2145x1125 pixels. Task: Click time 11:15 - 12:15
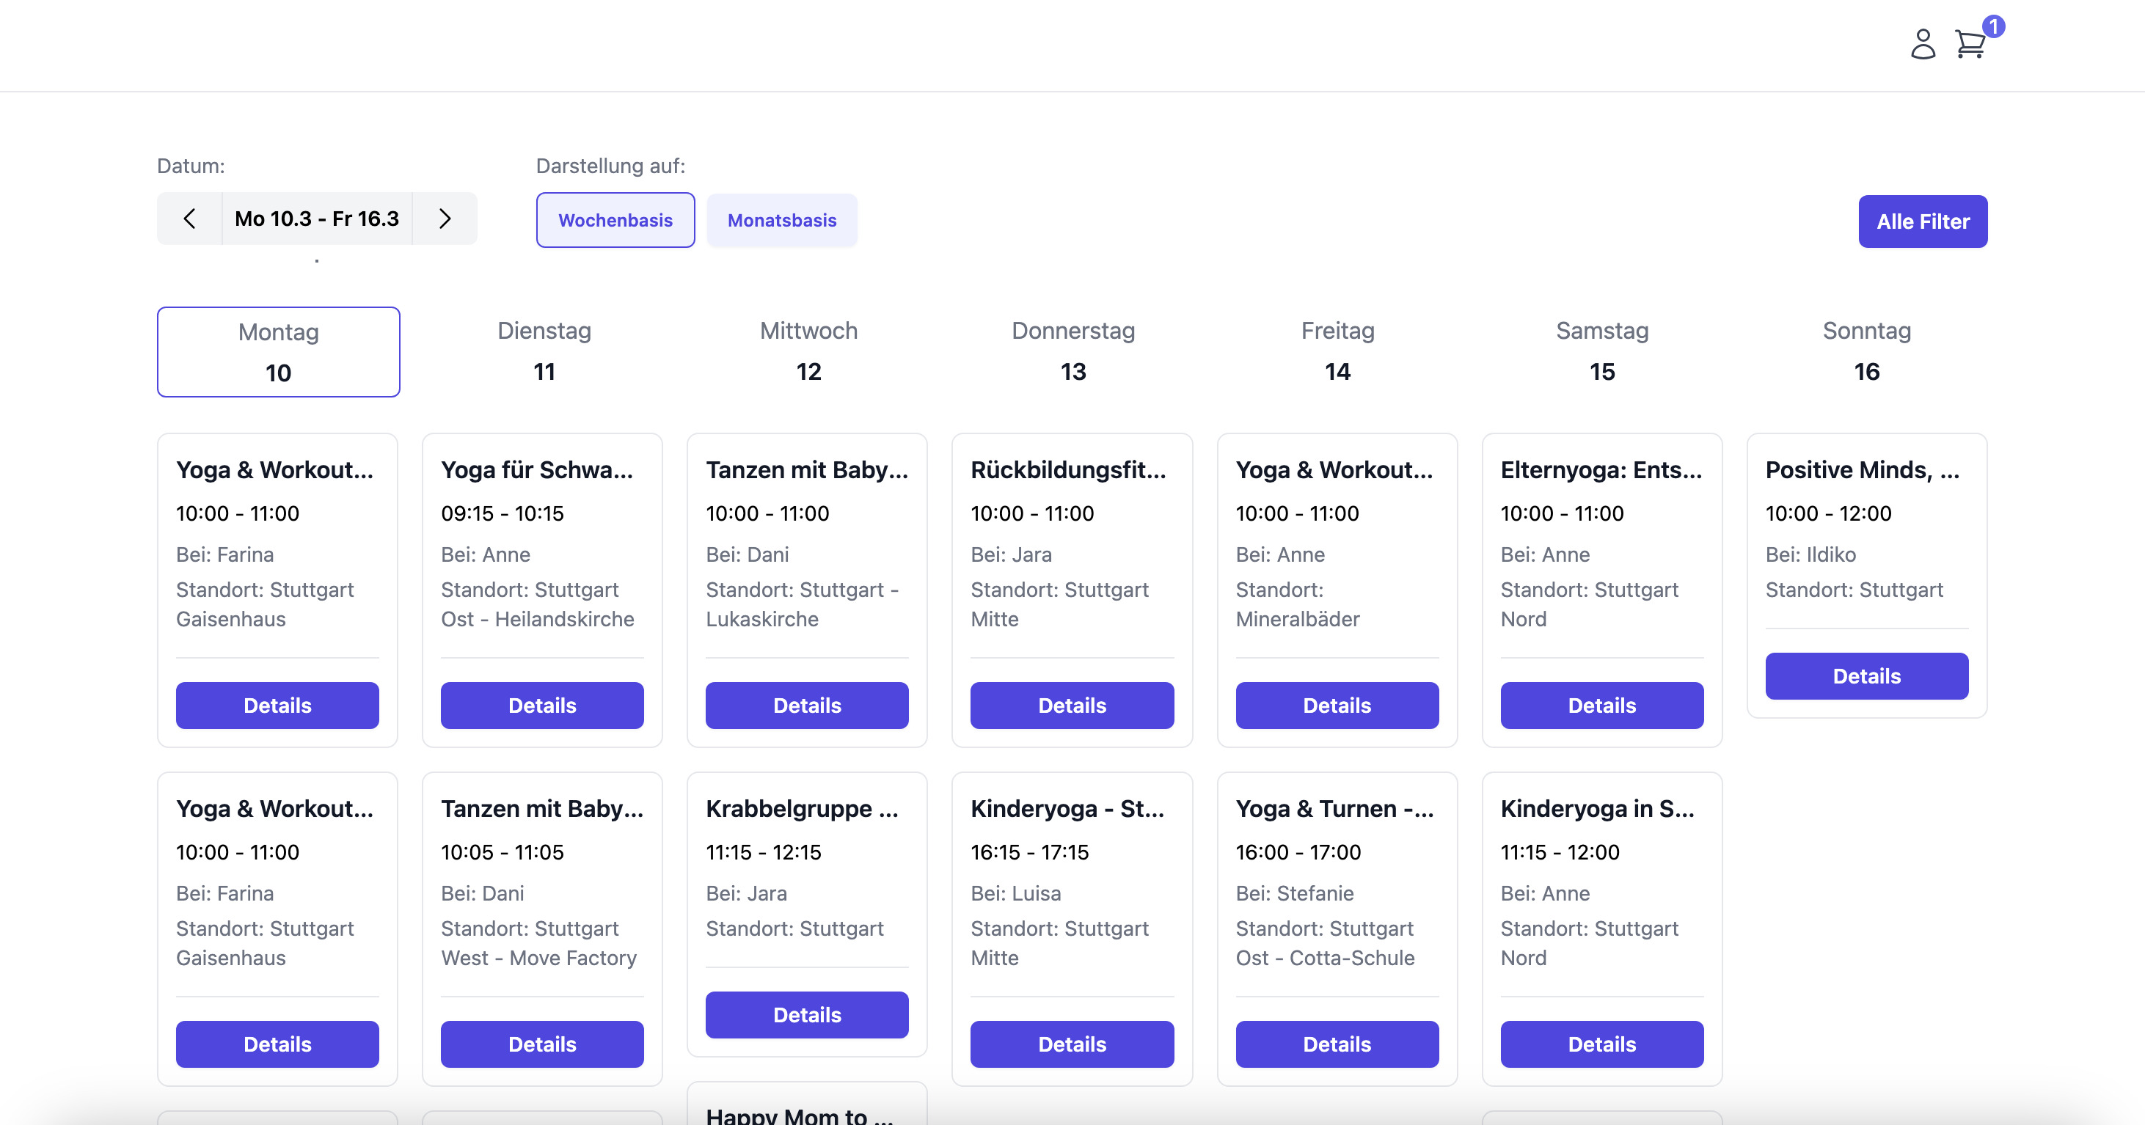(x=763, y=852)
